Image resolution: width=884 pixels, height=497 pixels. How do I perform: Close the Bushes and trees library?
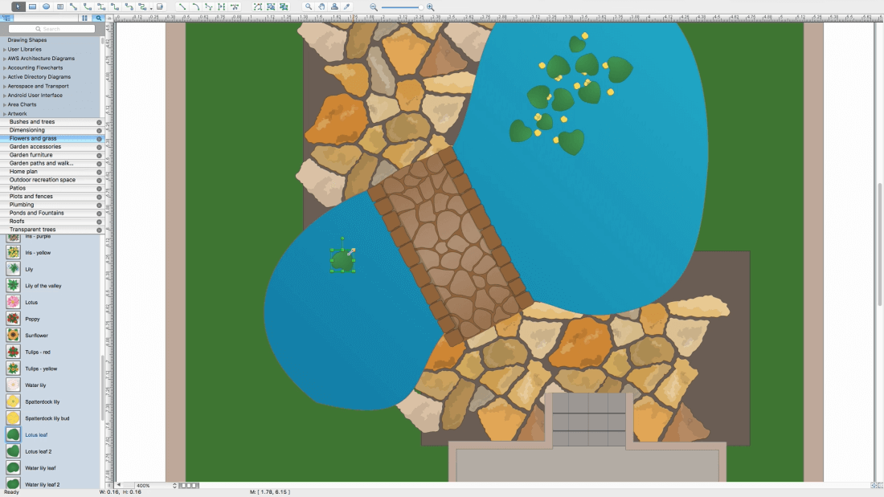click(x=99, y=122)
